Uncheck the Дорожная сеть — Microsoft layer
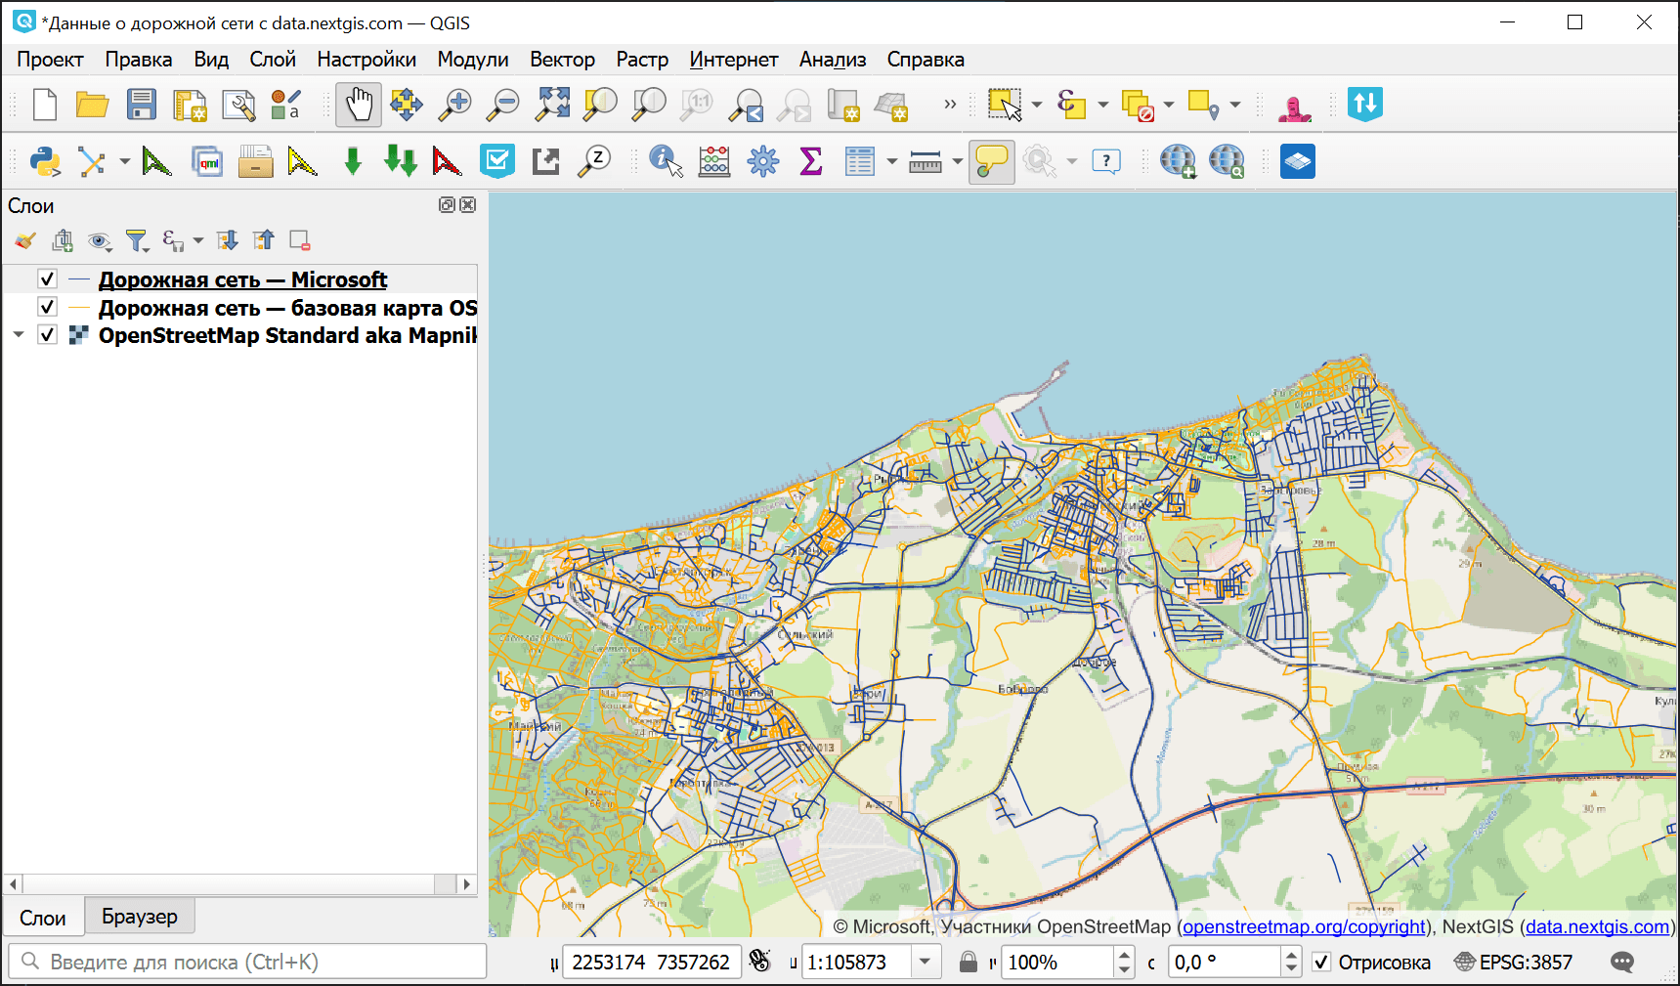This screenshot has height=986, width=1680. (x=47, y=279)
